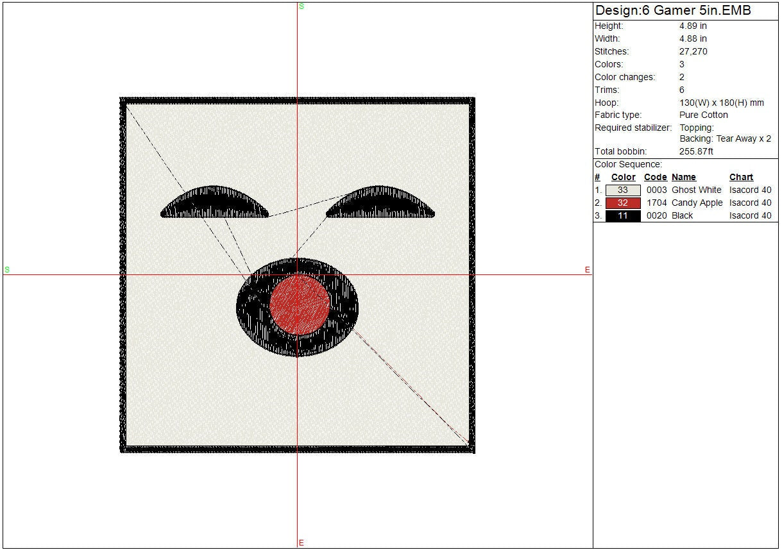Click the Chart column header
Screen dimensions: 782x550
pyautogui.click(x=741, y=178)
